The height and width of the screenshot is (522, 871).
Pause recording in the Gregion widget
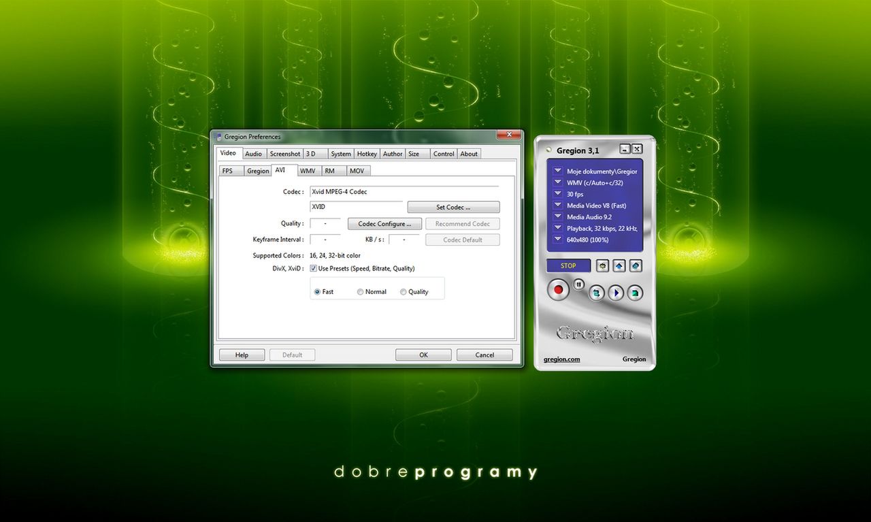coord(578,284)
